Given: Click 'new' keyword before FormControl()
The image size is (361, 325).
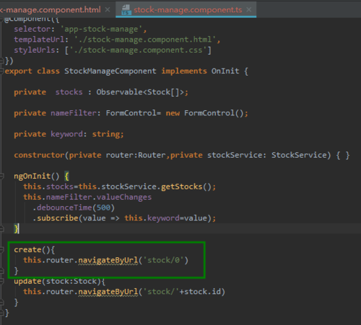Looking at the screenshot, I should pos(173,113).
